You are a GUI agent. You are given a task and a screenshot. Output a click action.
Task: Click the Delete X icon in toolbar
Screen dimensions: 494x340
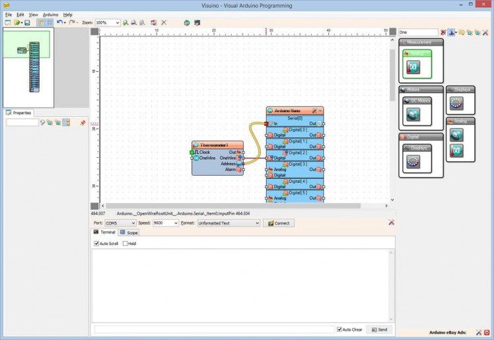[x=164, y=22]
